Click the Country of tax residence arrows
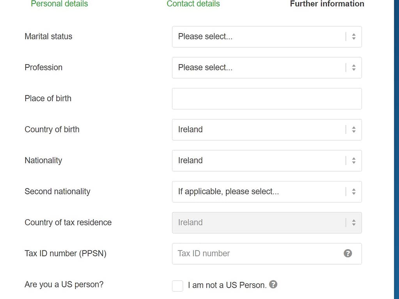 354,223
